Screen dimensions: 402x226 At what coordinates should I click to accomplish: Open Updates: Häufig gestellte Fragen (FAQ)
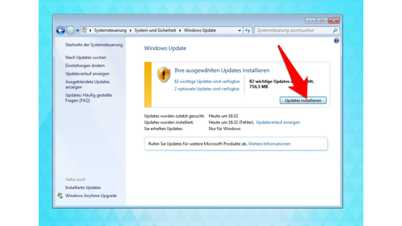(x=89, y=98)
